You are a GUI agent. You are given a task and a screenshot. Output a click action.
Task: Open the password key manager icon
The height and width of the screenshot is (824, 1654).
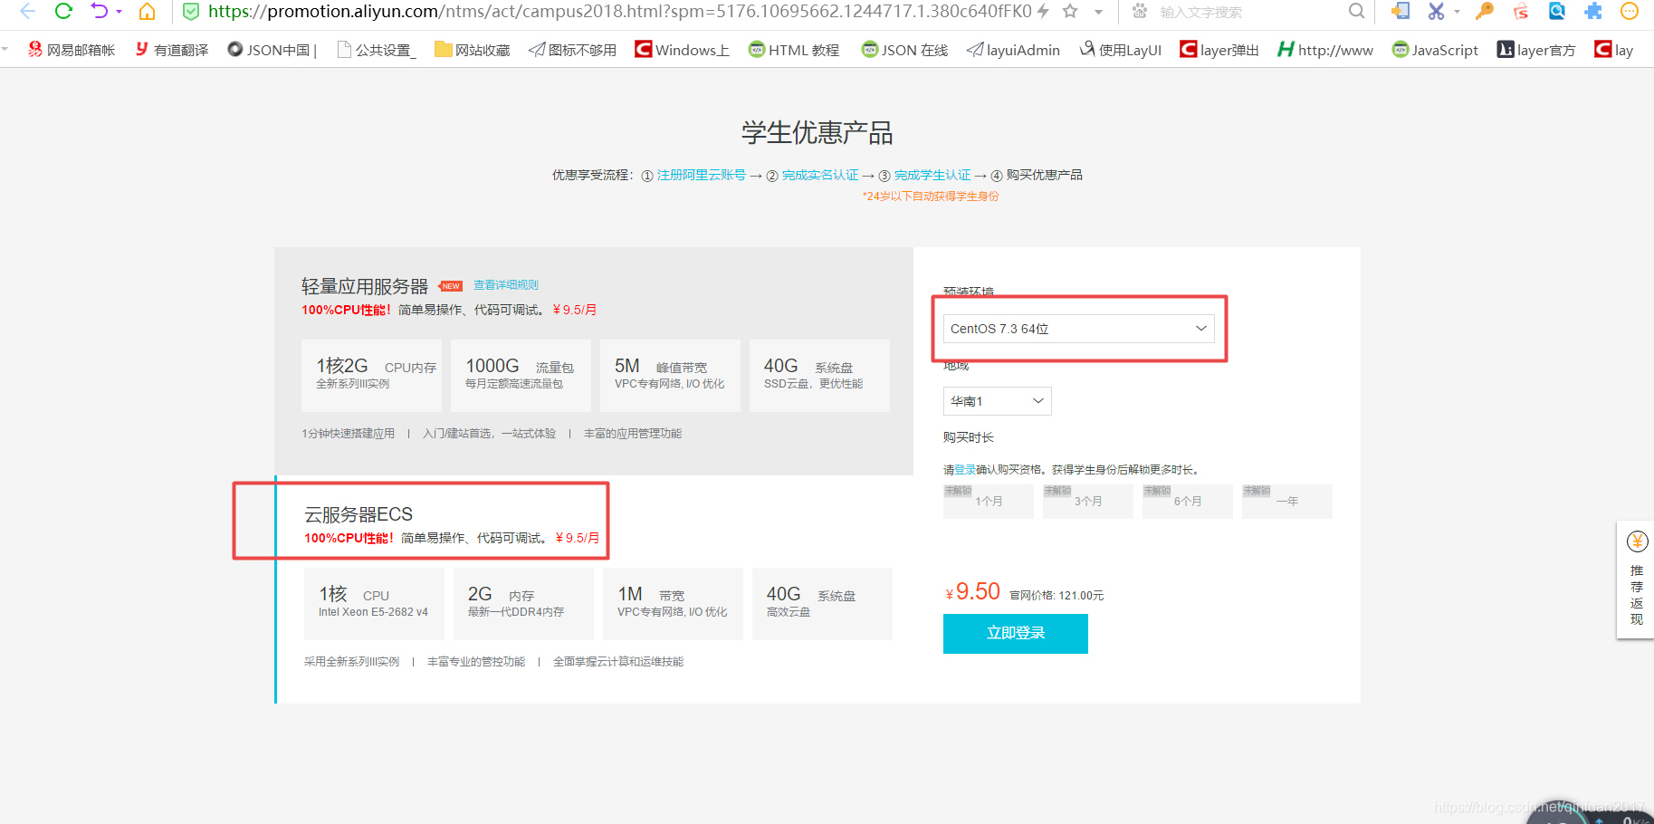pos(1484,13)
